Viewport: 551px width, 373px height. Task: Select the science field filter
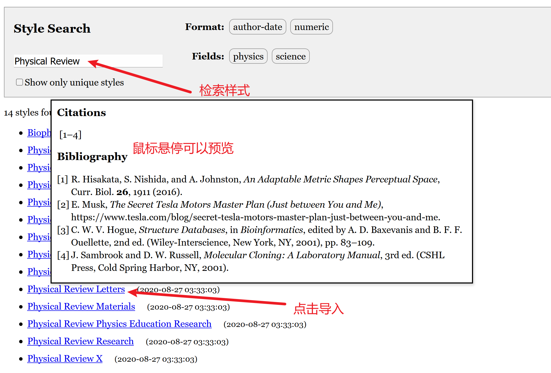coord(291,56)
